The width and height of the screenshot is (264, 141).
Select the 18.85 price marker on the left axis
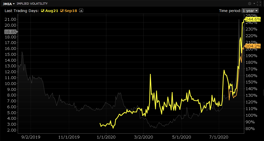pyautogui.click(x=11, y=32)
